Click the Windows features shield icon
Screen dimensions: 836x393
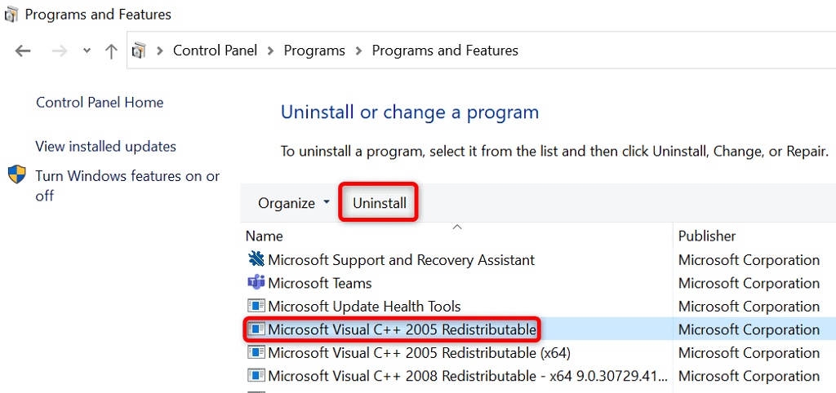point(17,175)
